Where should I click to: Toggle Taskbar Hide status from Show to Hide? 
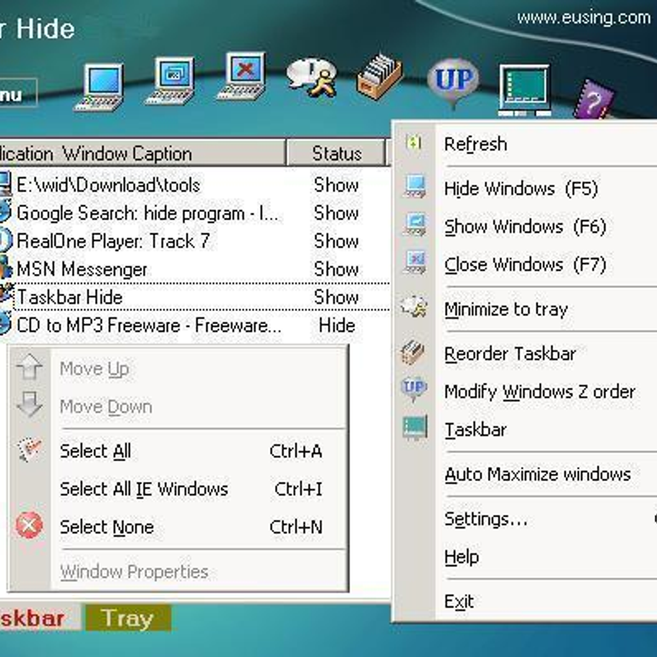click(336, 297)
